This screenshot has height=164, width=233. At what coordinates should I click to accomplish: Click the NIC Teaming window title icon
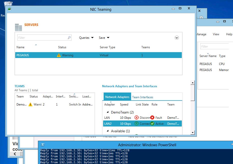pyautogui.click(x=9, y=9)
